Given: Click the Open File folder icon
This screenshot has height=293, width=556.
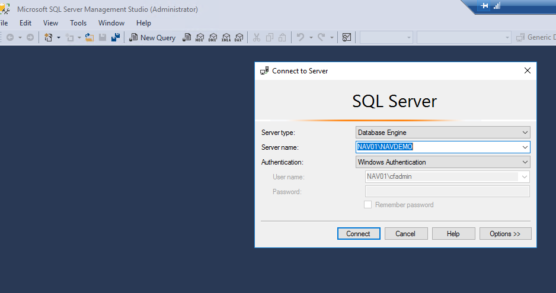Looking at the screenshot, I should pyautogui.click(x=90, y=37).
